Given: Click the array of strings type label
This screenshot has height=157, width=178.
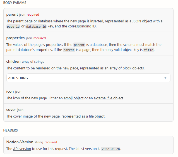Looking at the screenshot, I should tap(33, 62).
